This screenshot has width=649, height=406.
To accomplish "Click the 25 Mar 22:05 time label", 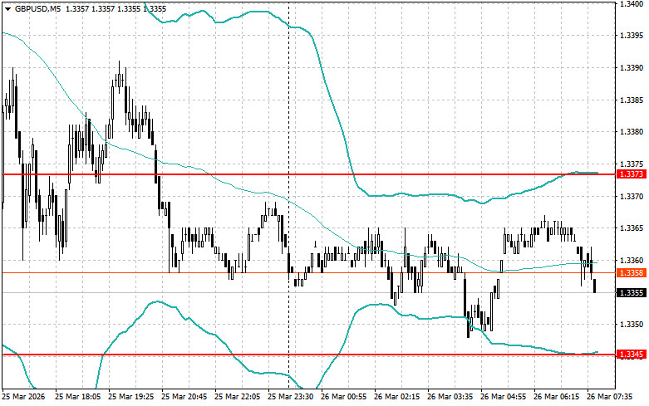I will point(237,397).
